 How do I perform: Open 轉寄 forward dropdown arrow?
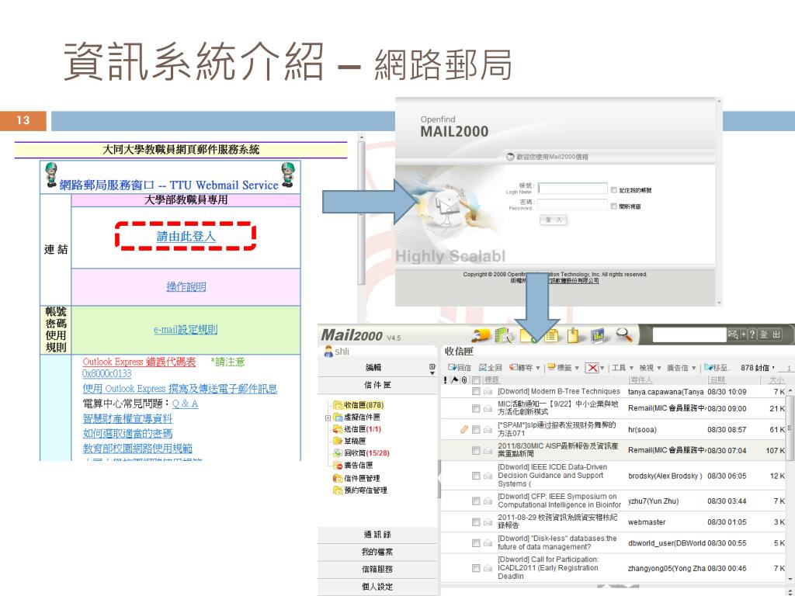[x=538, y=368]
